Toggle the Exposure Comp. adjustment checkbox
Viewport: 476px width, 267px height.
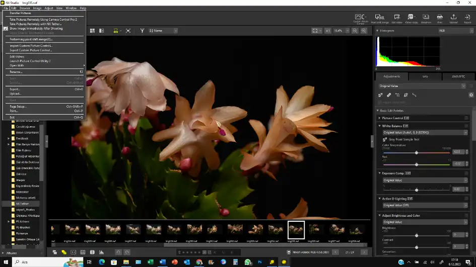tap(466, 173)
